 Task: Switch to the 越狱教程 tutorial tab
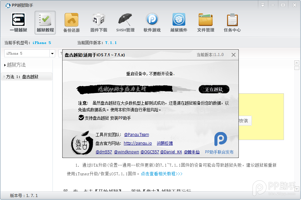point(45,22)
